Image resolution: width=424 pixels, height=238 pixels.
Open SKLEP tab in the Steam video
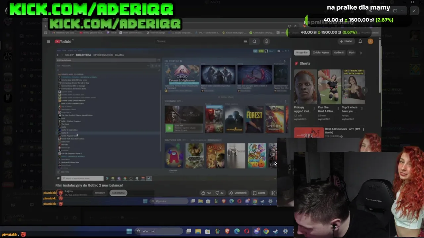click(69, 55)
